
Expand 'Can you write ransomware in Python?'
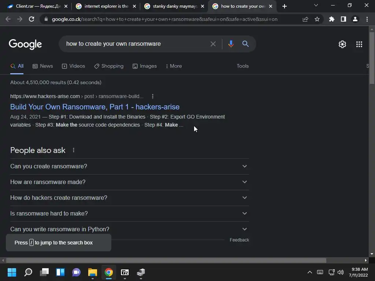129,229
